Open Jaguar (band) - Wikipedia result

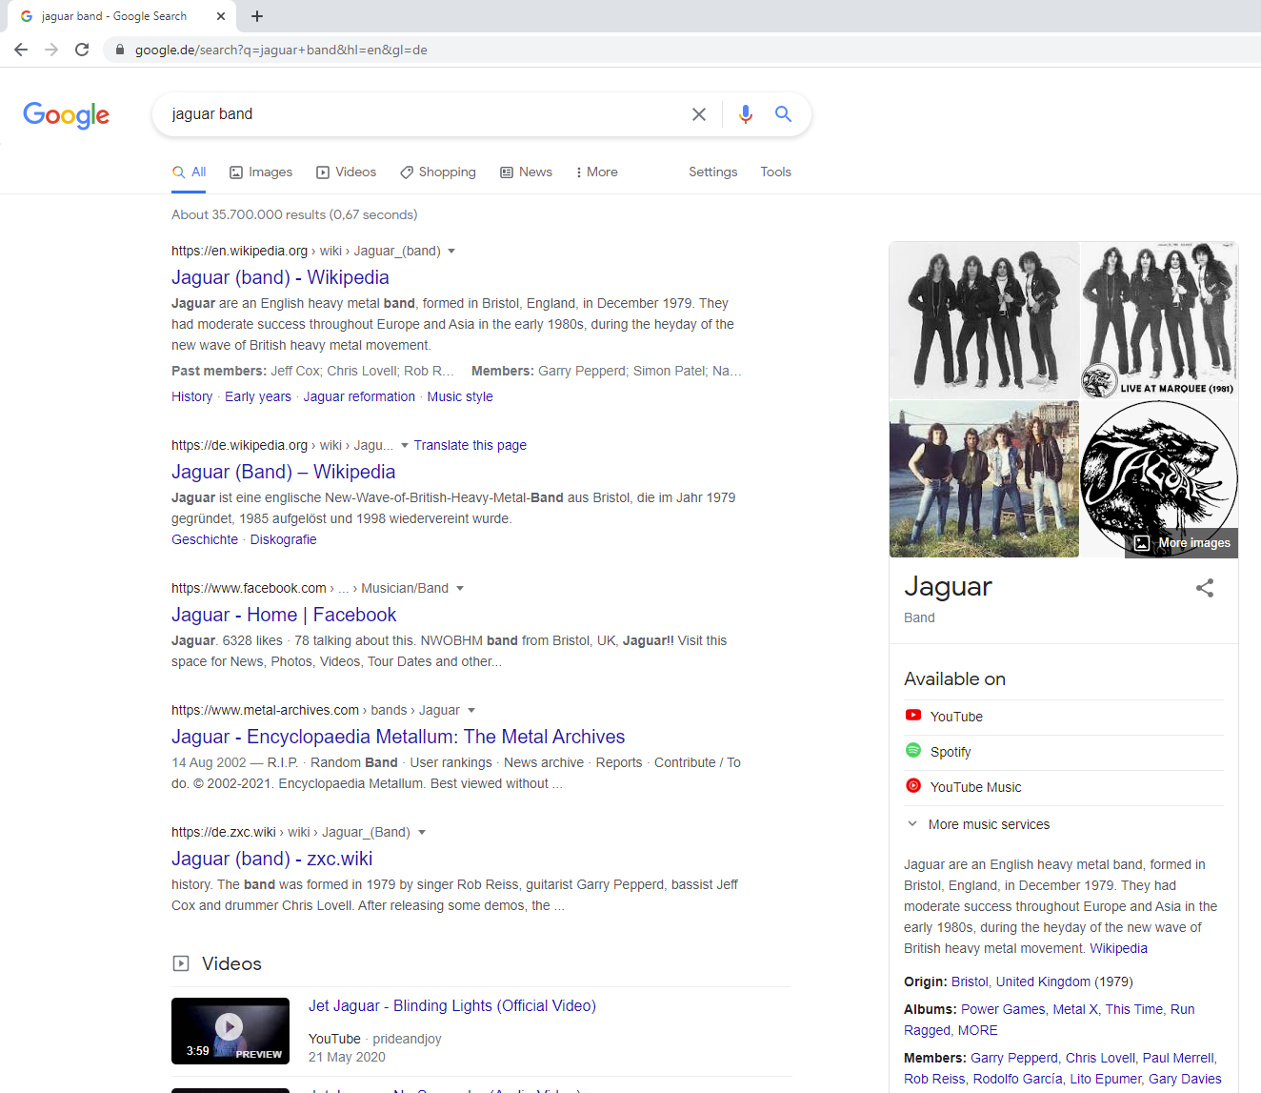point(280,277)
